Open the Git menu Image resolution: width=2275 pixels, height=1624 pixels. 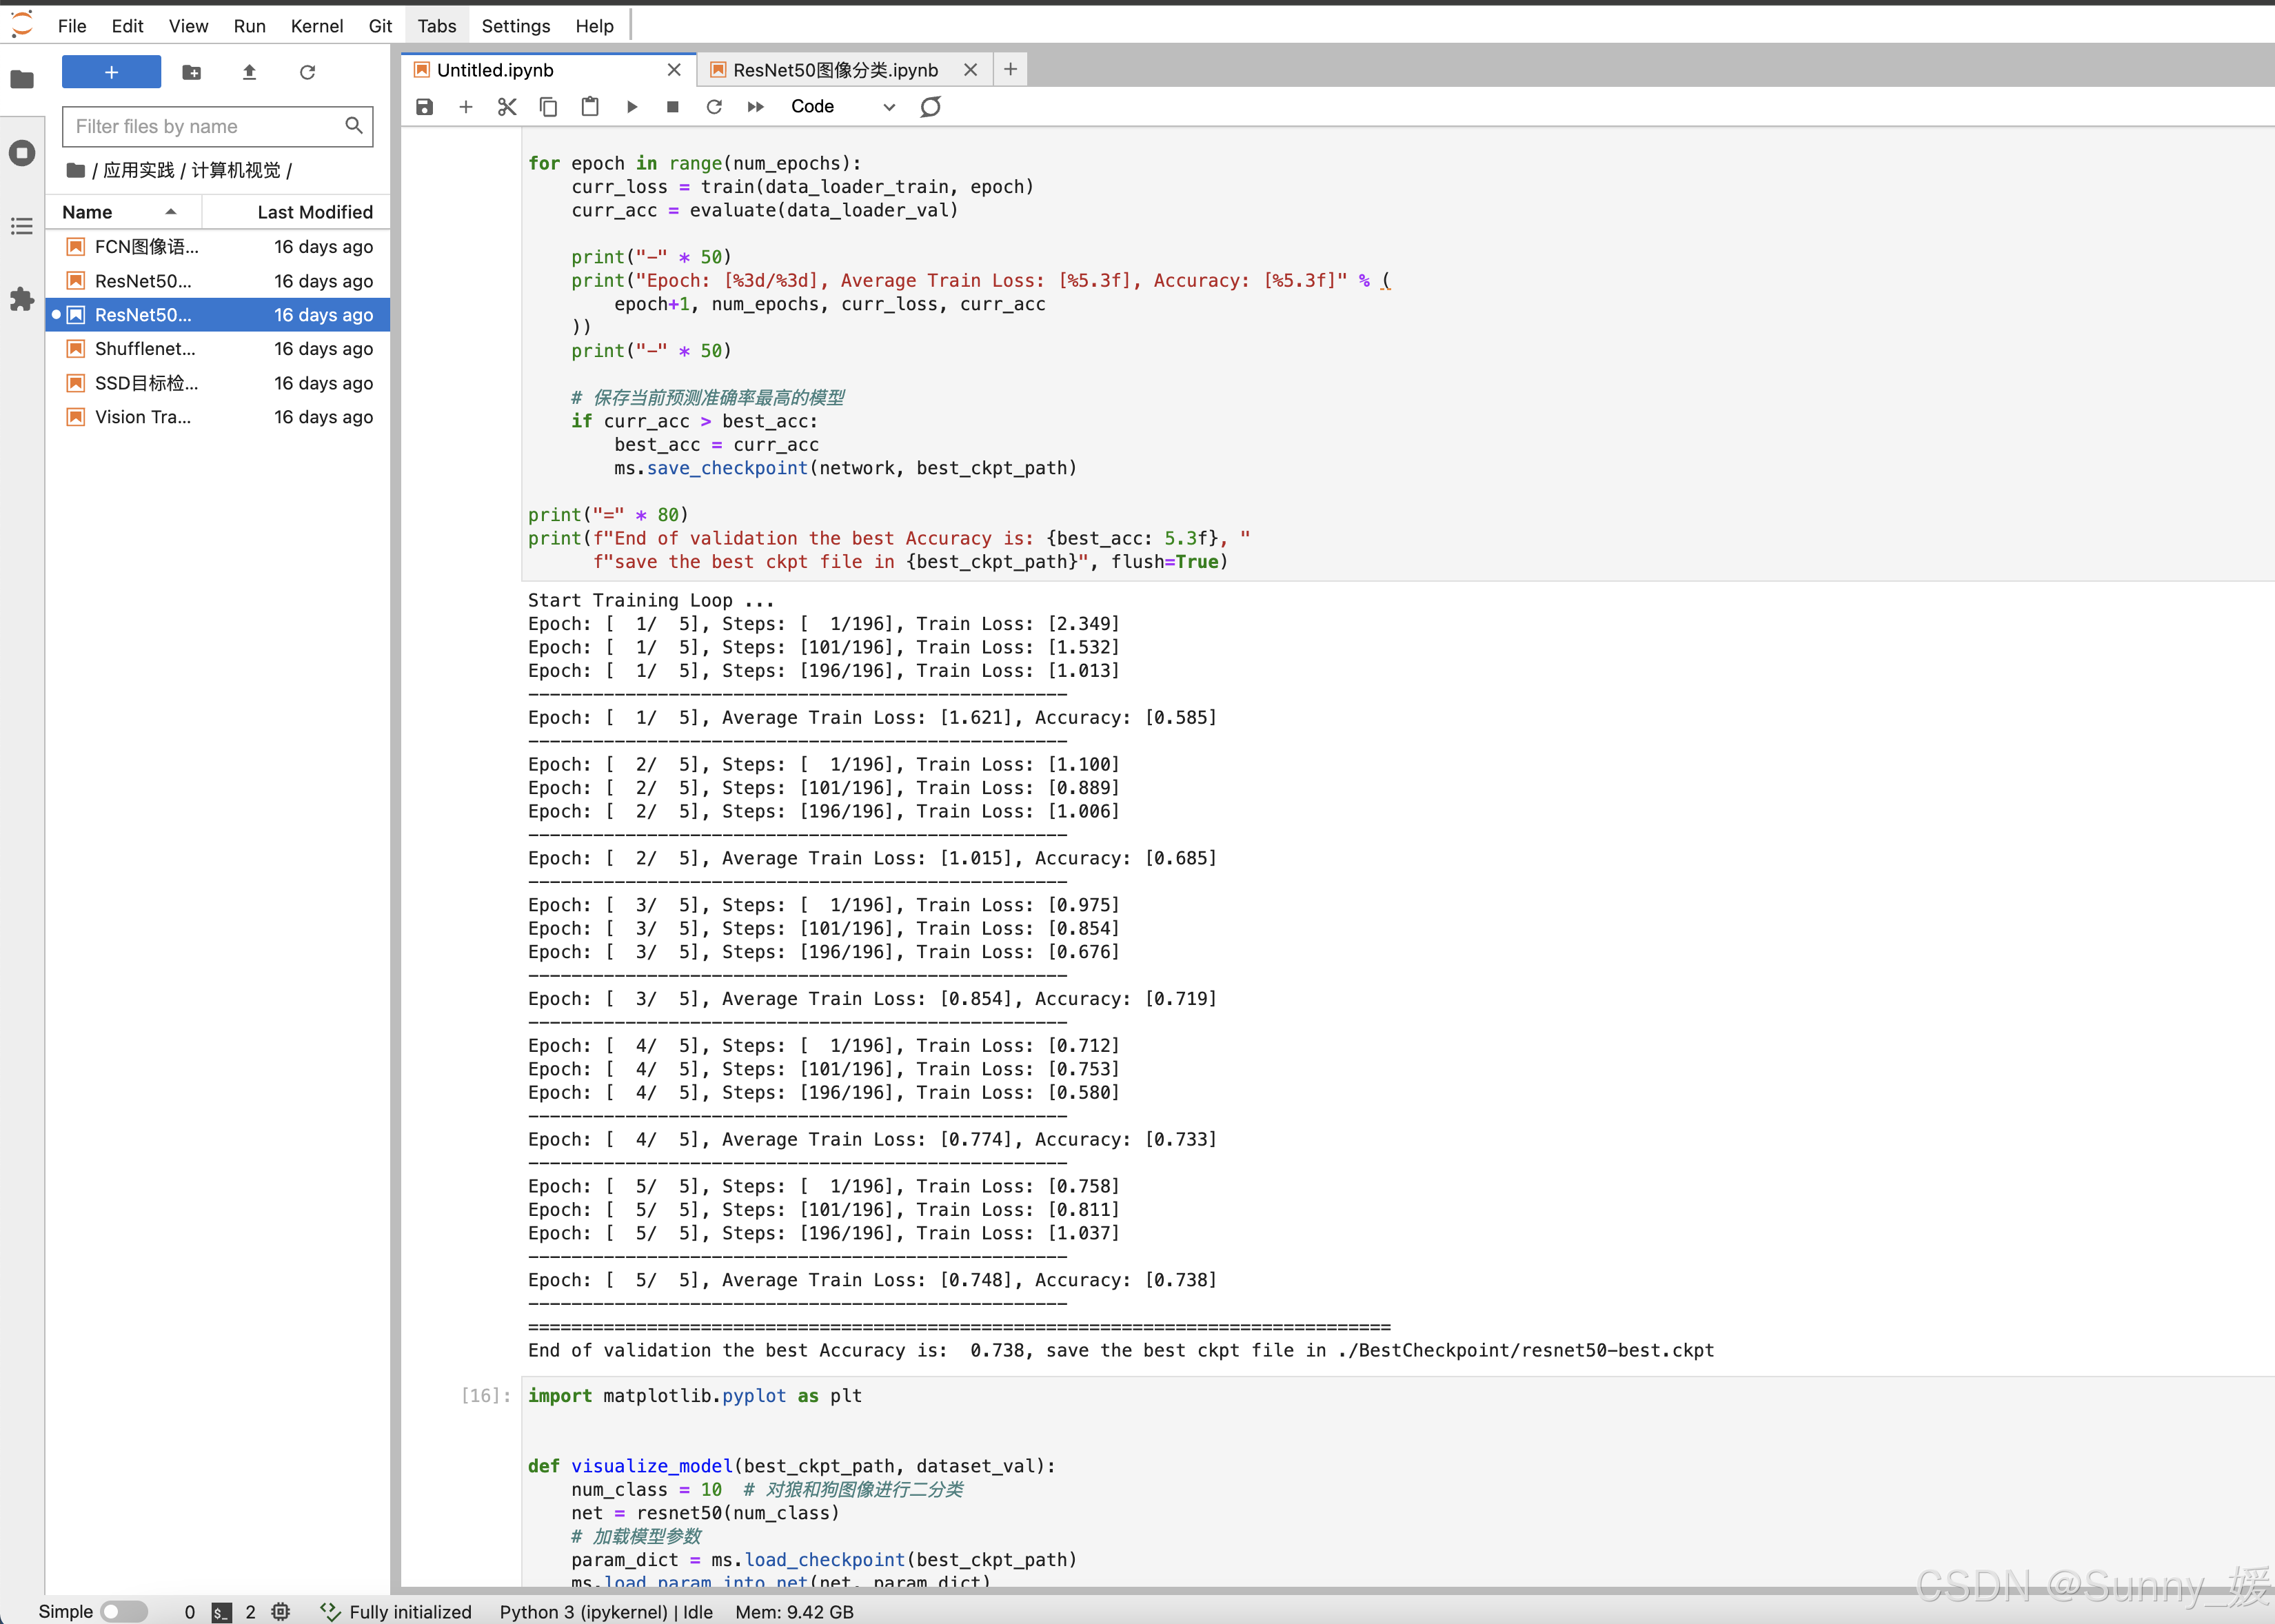380,26
